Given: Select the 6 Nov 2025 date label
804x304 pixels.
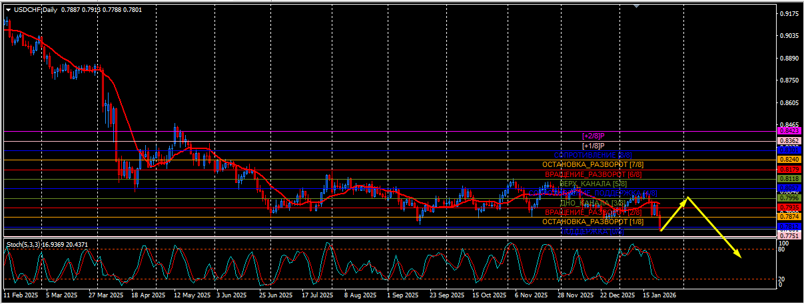Looking at the screenshot, I should 532,294.
